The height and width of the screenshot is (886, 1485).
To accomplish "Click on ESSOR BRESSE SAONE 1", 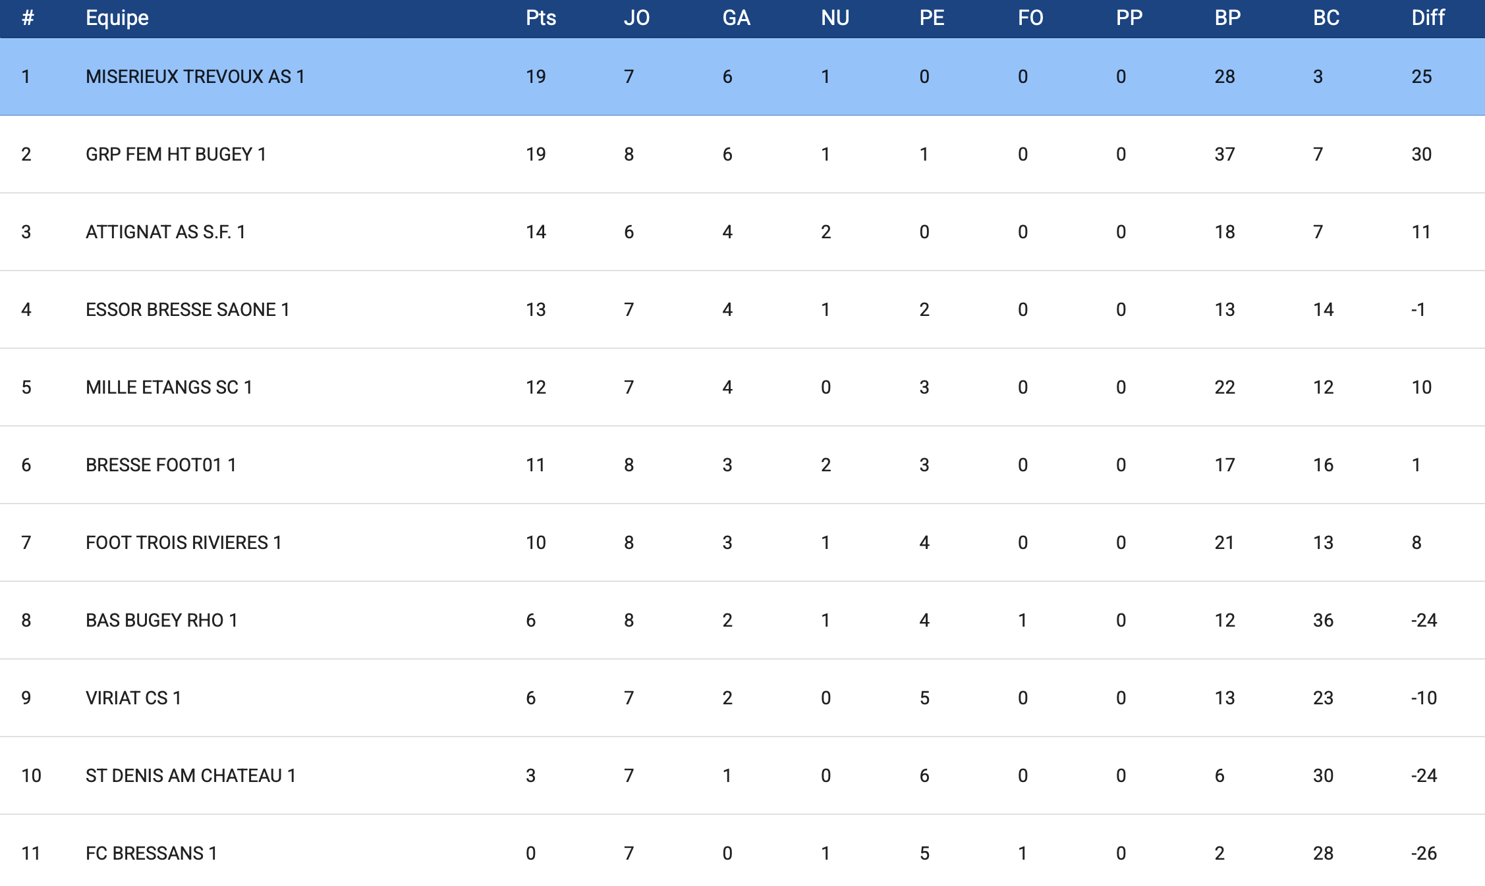I will (x=188, y=310).
